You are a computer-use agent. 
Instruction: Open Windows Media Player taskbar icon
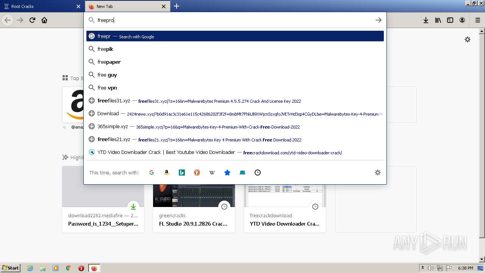tap(56, 268)
